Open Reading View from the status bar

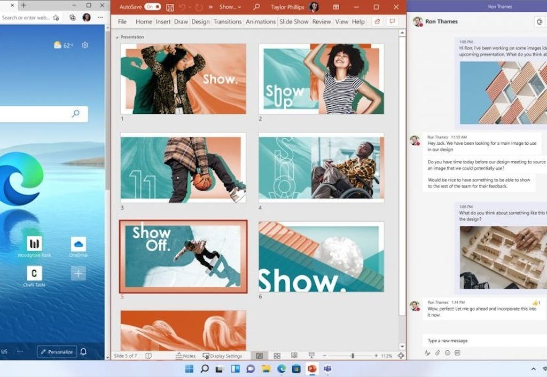coord(294,356)
